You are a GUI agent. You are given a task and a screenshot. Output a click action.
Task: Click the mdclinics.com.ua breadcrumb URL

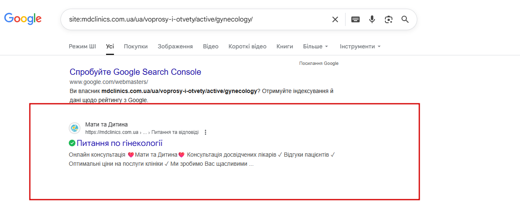(x=112, y=132)
